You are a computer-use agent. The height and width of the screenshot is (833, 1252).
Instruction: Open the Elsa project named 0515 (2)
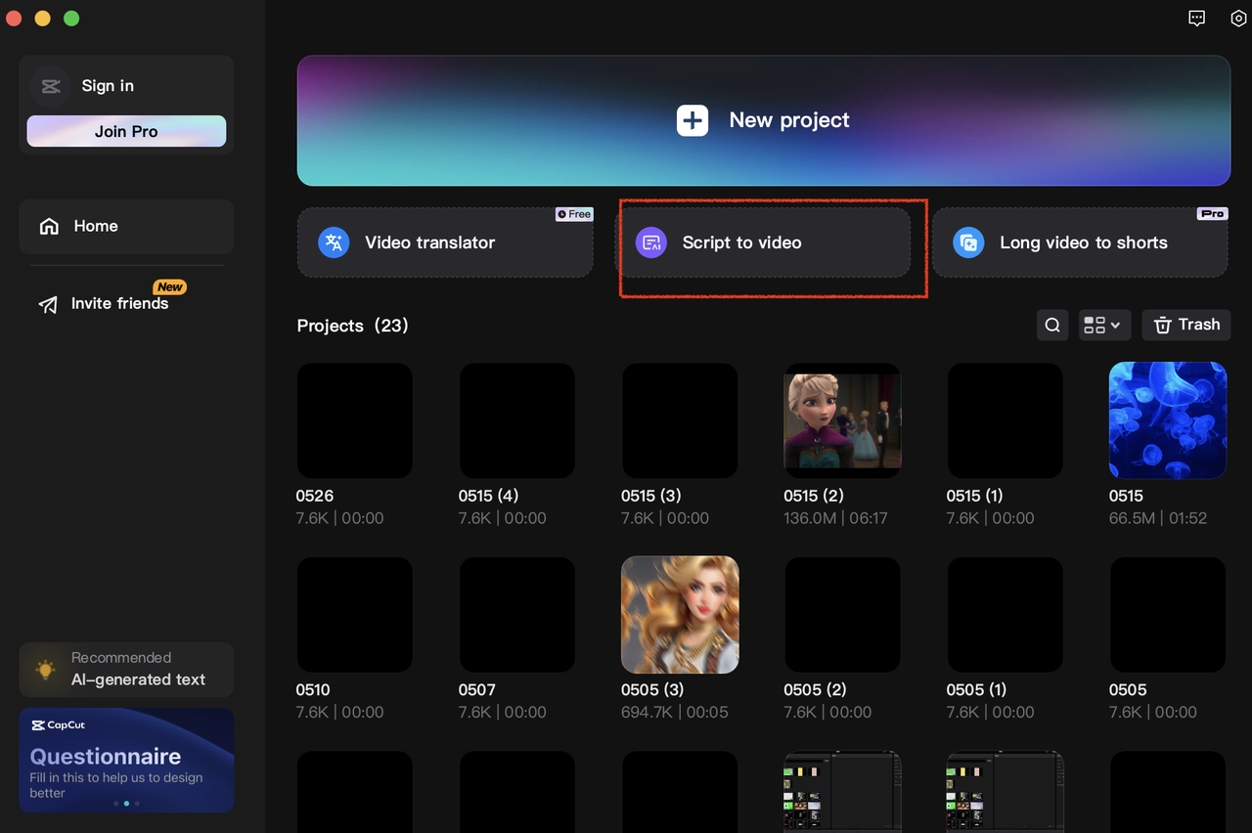[842, 420]
